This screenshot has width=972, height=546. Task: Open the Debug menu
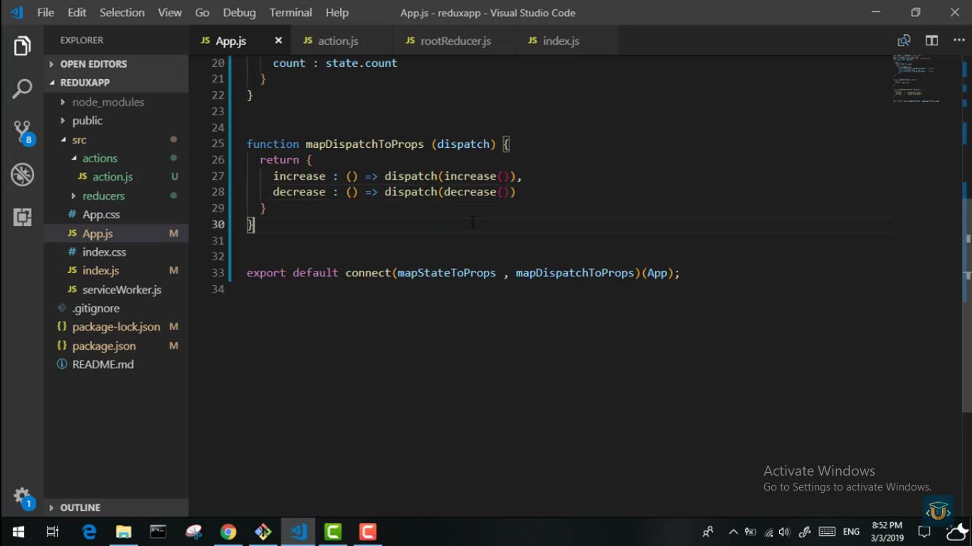pos(239,13)
